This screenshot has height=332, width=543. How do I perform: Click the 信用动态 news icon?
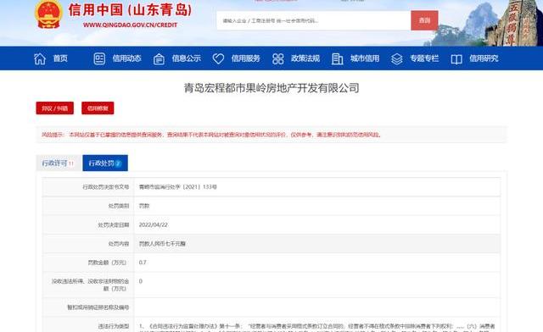[x=99, y=58]
